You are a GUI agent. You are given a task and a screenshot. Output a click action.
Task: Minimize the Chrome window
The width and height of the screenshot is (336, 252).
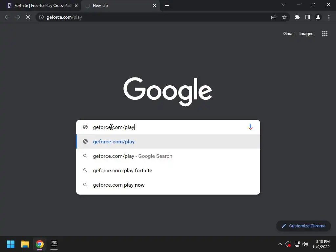tap(298, 5)
